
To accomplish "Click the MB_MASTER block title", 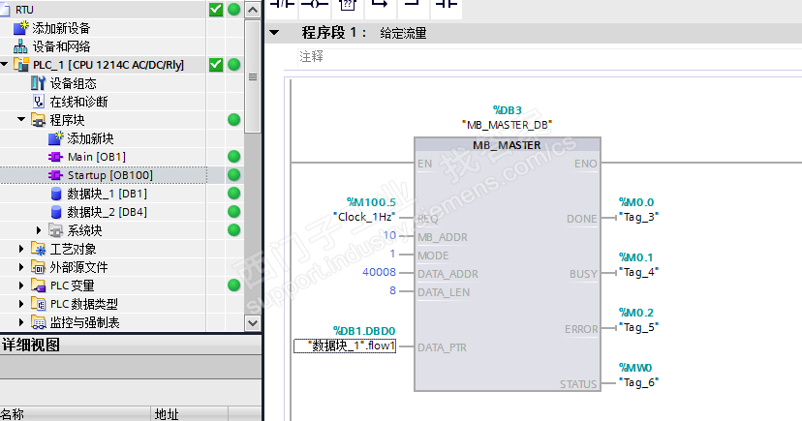I will [x=507, y=145].
